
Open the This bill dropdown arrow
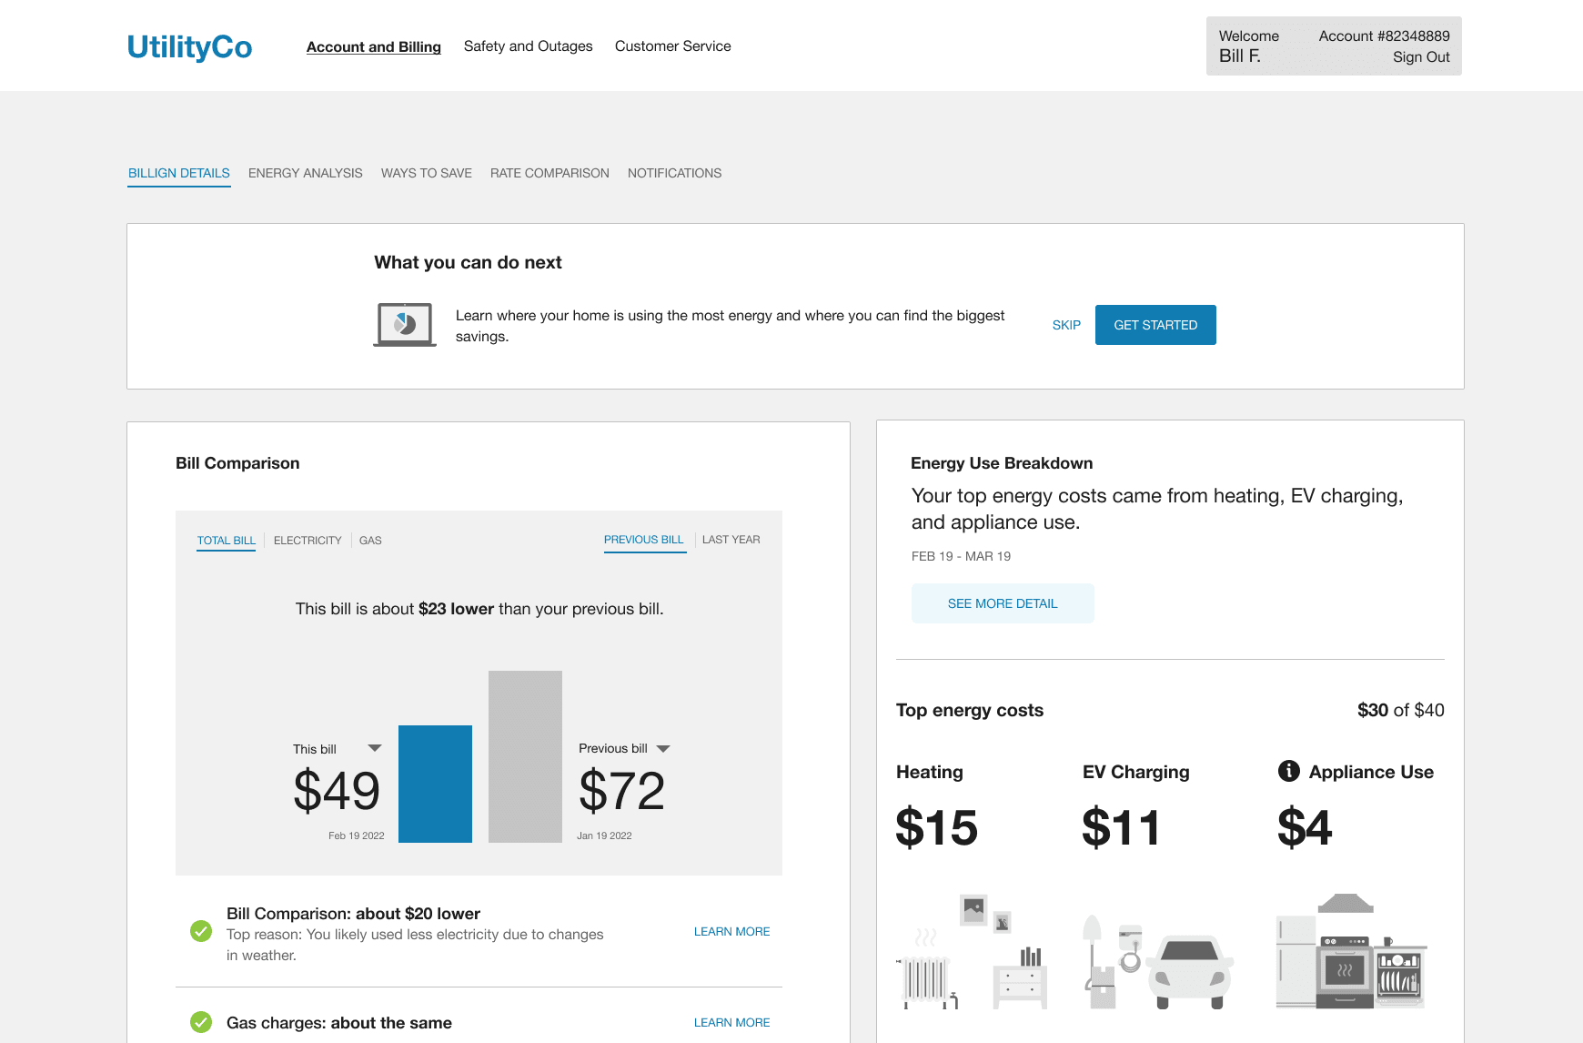[374, 748]
